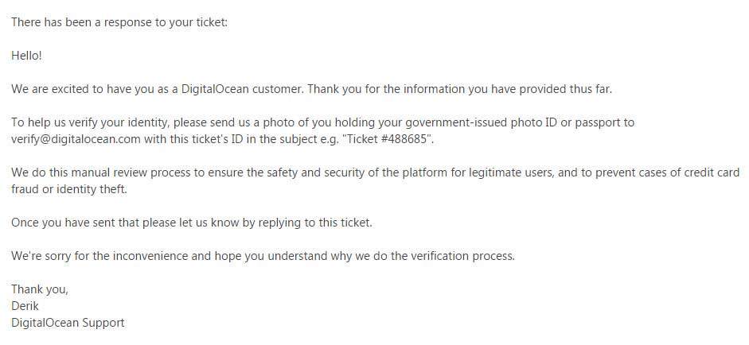Click the word "DigitalOcean" in the welcome sentence

(x=215, y=89)
